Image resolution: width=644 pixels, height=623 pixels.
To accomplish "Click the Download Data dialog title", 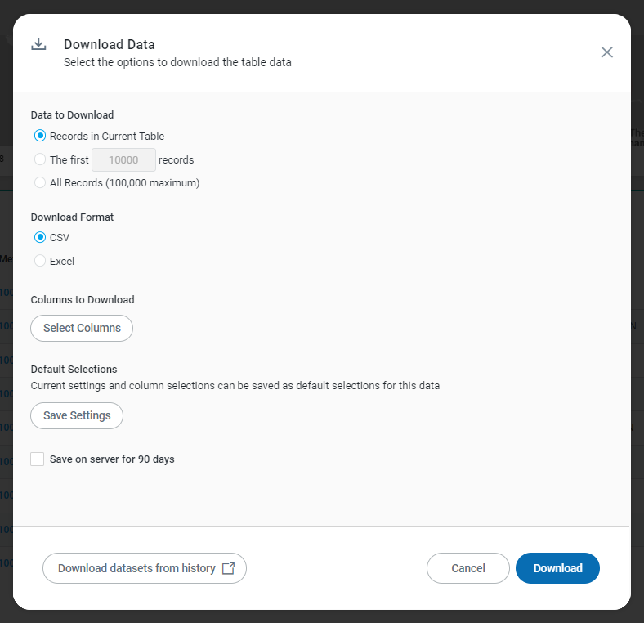I will [110, 45].
